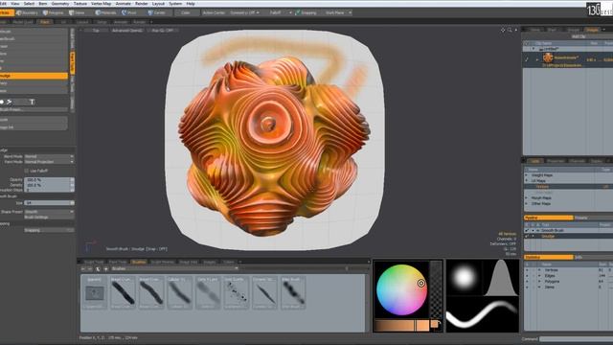This screenshot has width=613, height=345.
Task: Click the Command input field
Action: tap(576, 338)
